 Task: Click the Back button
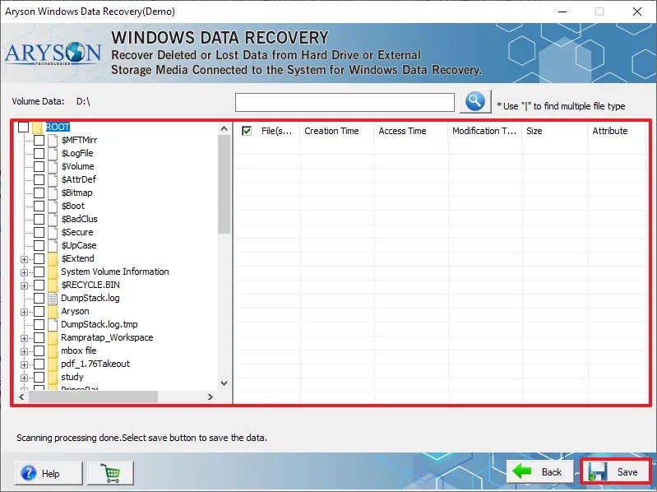point(540,472)
